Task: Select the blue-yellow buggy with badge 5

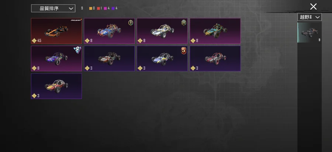Action: coord(162,59)
